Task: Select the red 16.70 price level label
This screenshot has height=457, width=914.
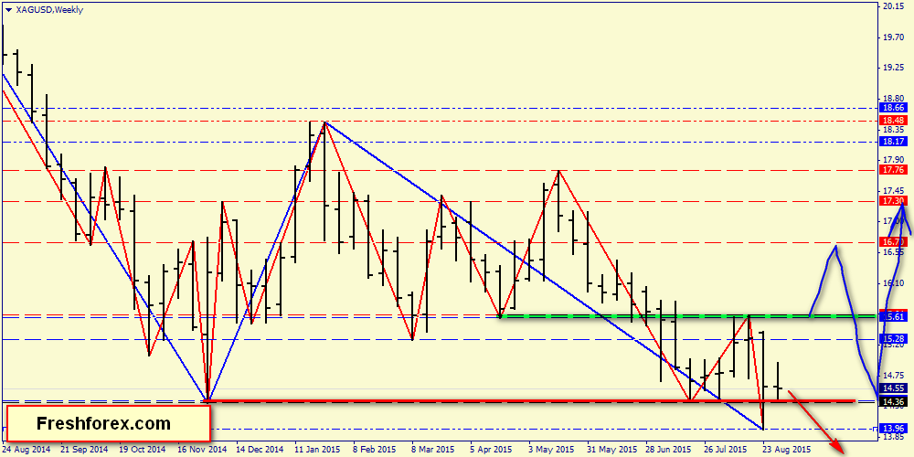Action: point(894,242)
